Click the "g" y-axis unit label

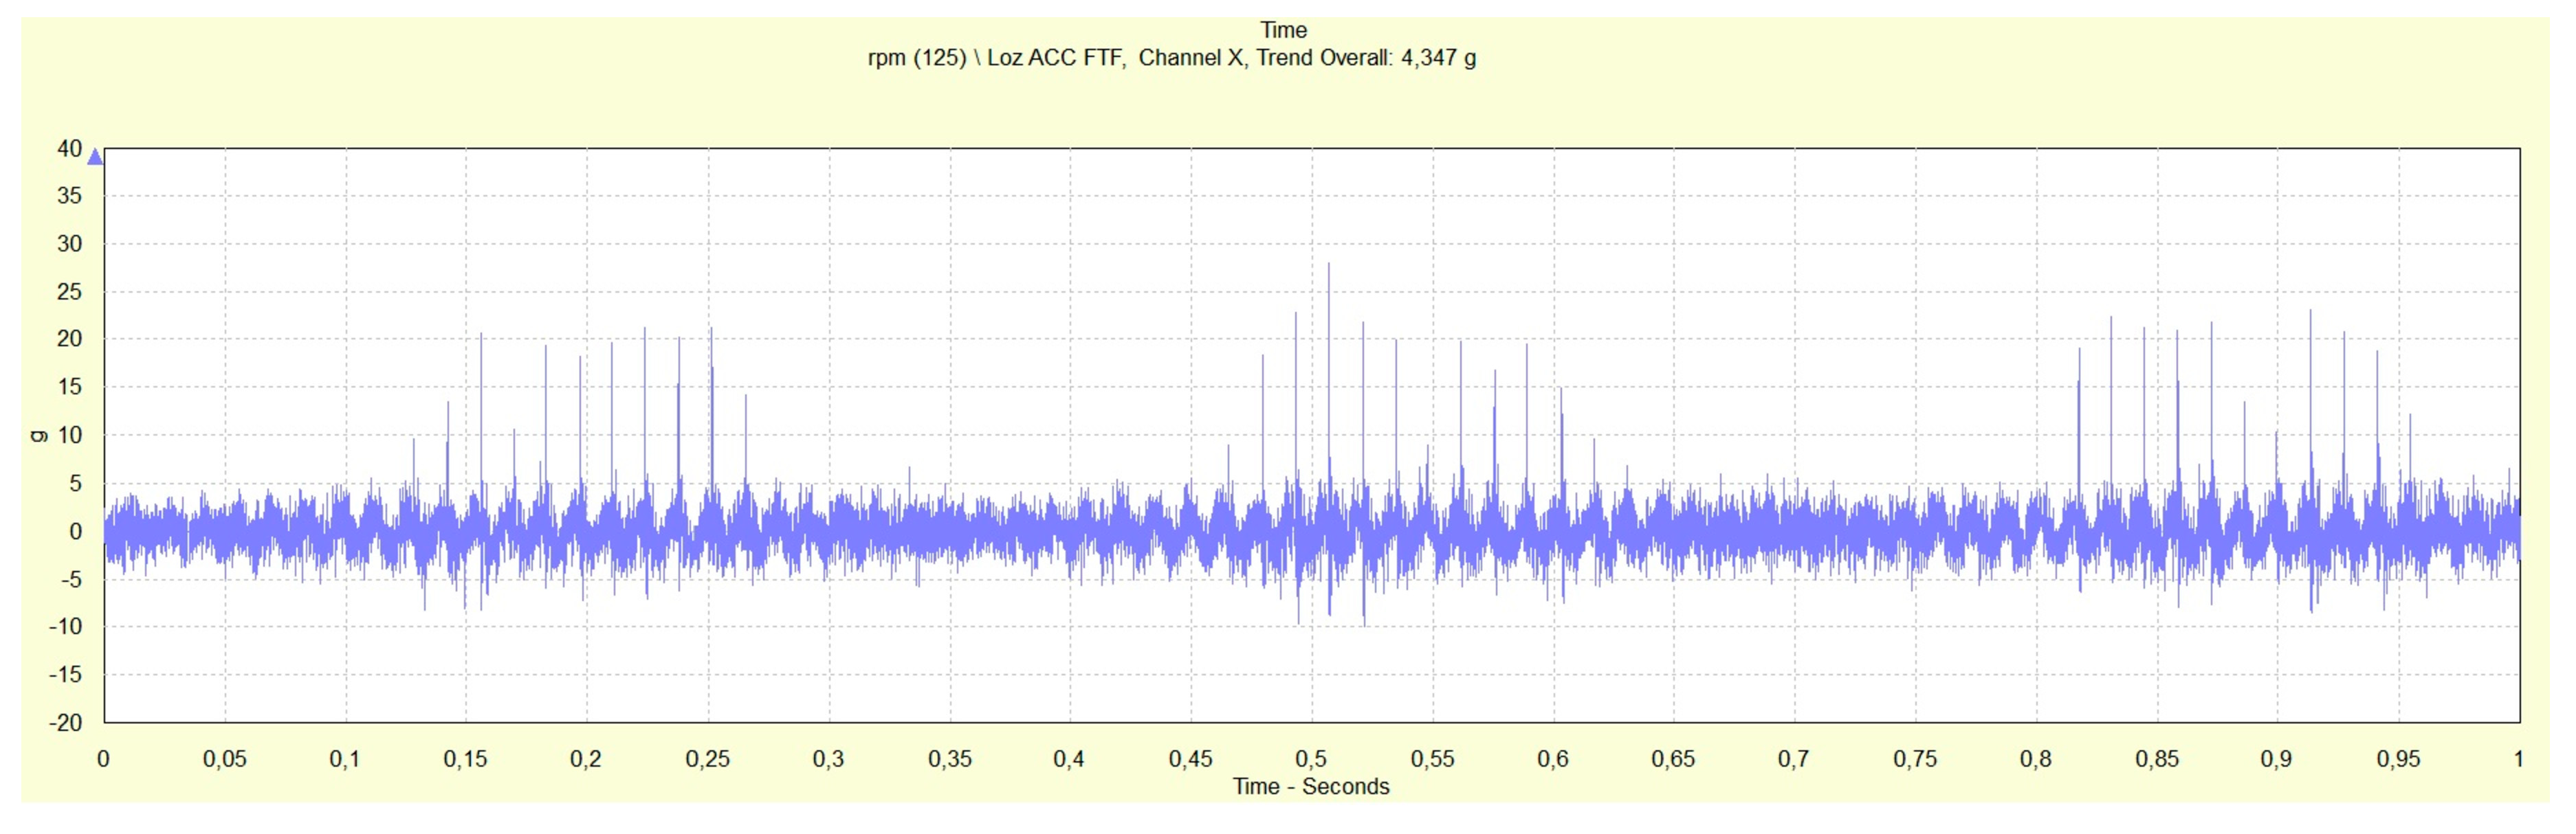click(x=39, y=436)
